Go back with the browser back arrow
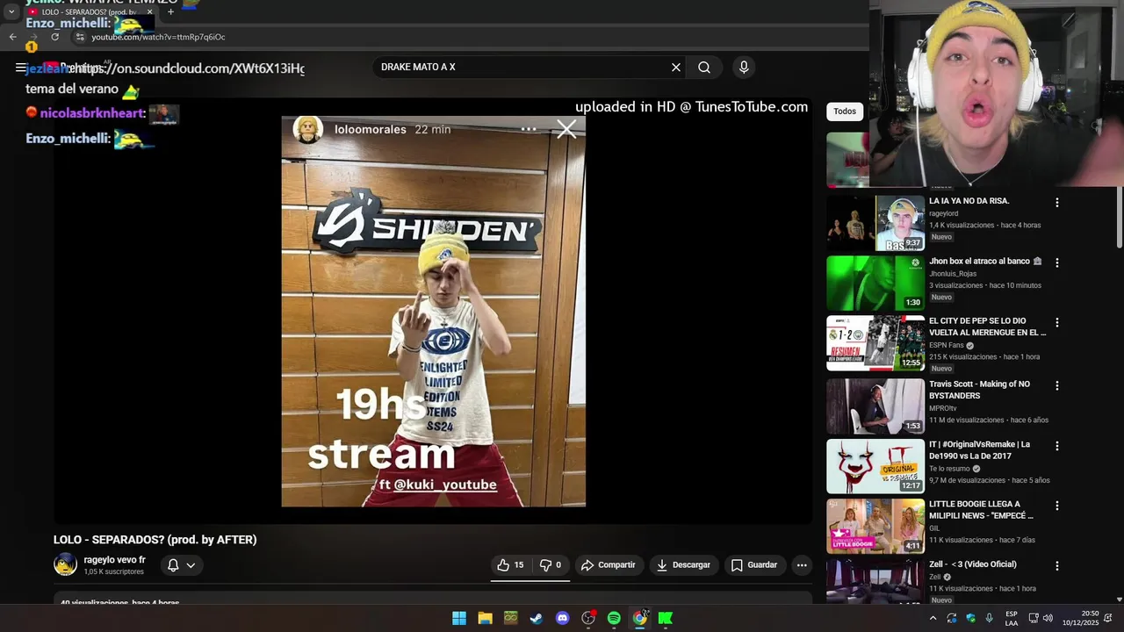The height and width of the screenshot is (632, 1124). tap(12, 37)
